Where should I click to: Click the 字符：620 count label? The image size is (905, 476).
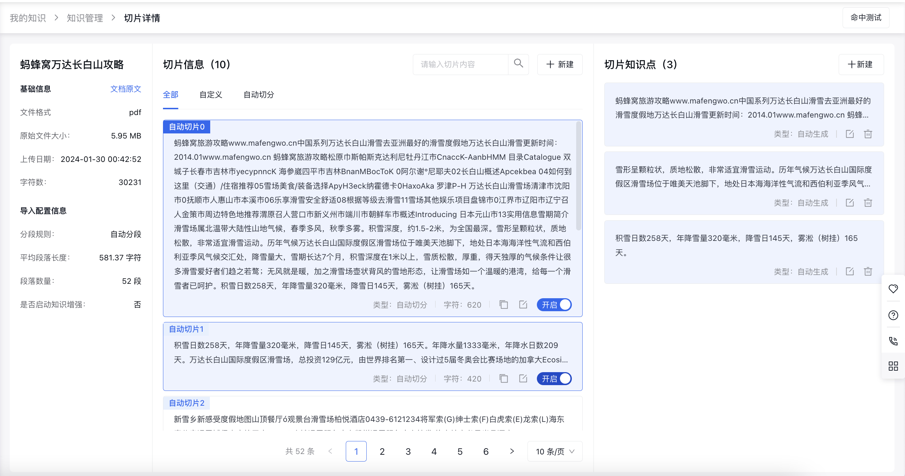point(462,305)
